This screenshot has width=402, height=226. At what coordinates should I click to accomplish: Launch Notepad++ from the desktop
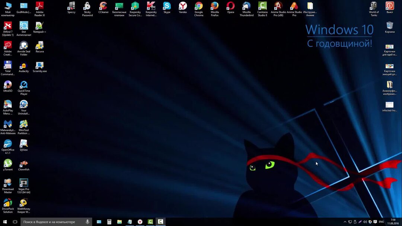point(39,28)
